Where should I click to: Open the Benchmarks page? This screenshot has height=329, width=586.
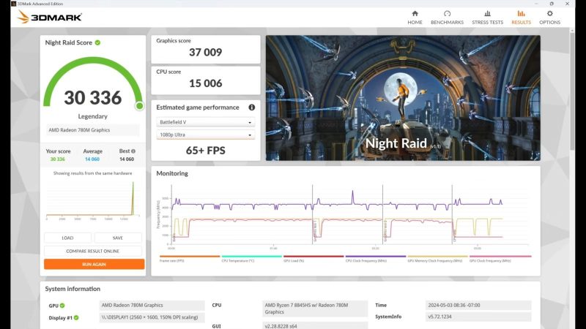click(447, 17)
